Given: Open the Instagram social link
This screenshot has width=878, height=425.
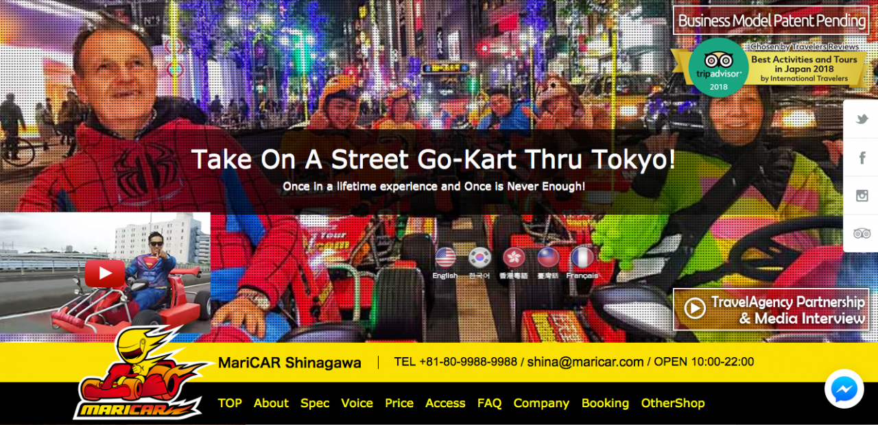Looking at the screenshot, I should click(862, 195).
